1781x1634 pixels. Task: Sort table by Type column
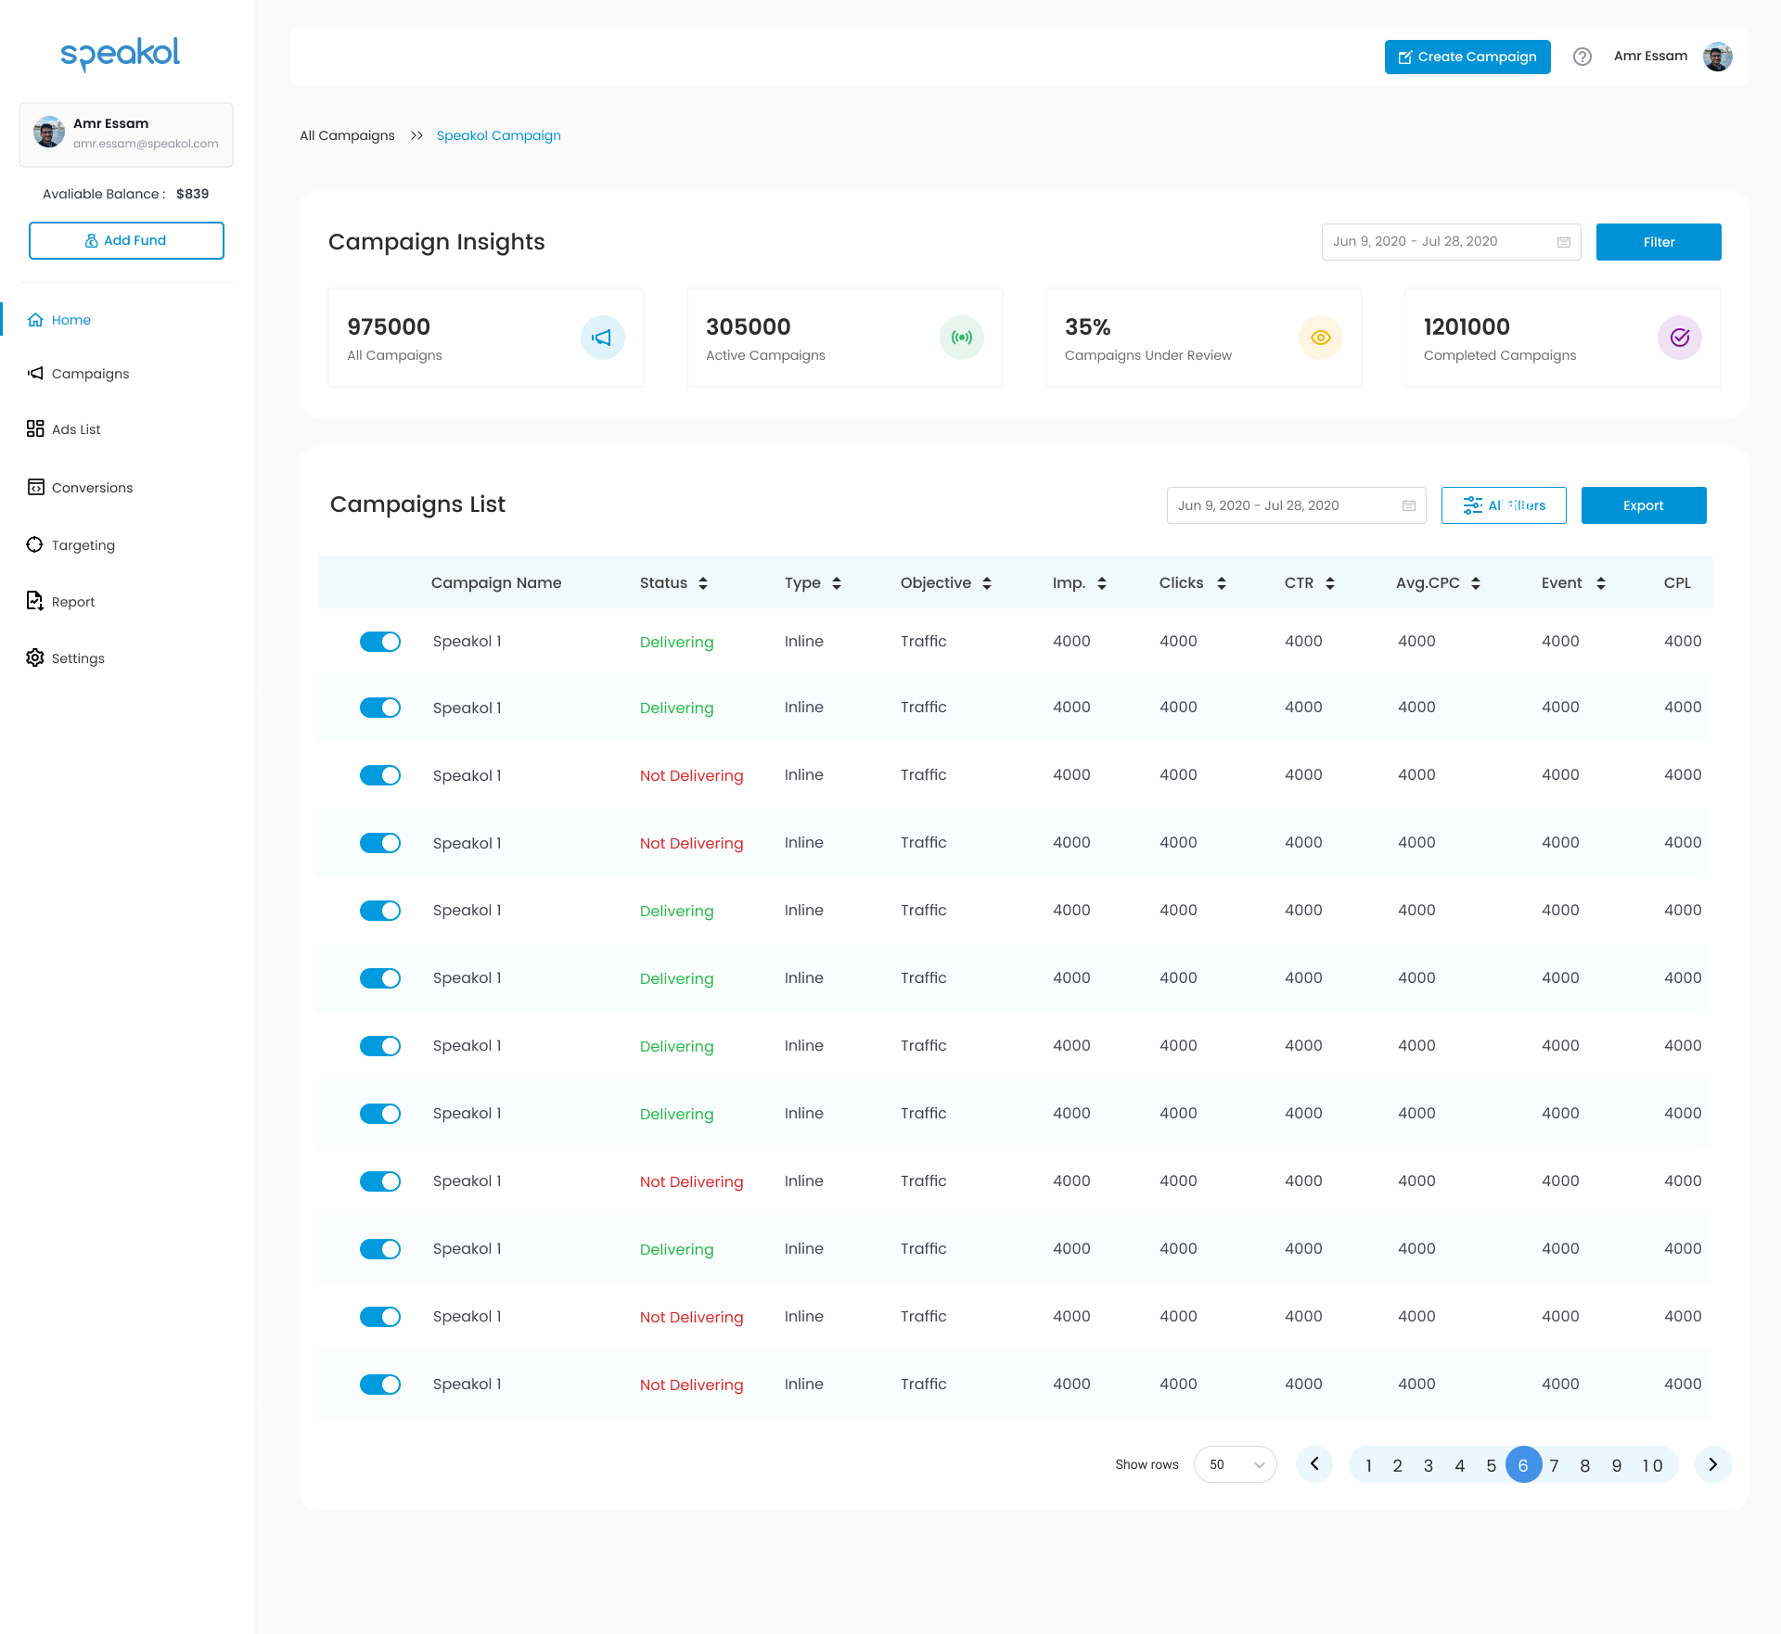point(837,583)
